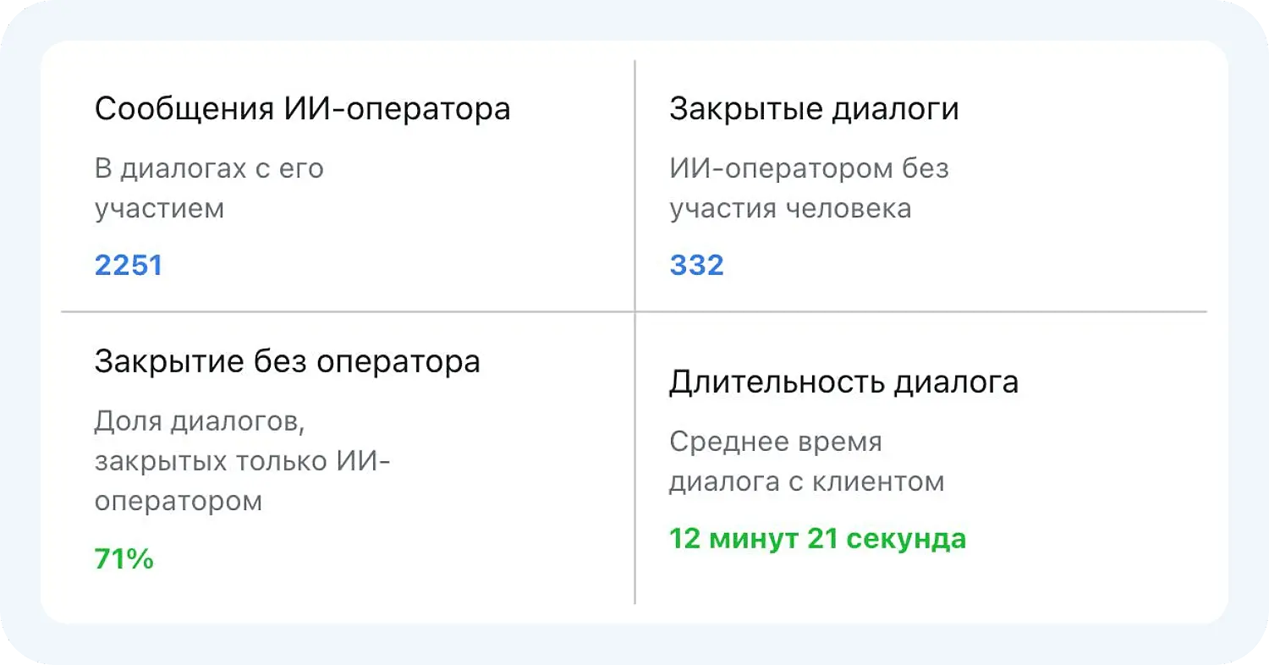Select the green "12 минут 21 секунда" value
Viewport: 1269px width, 665px height.
point(817,539)
